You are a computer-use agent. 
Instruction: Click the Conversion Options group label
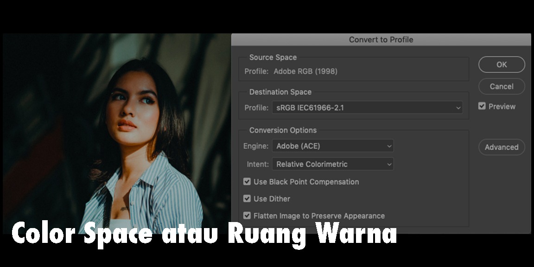click(283, 130)
